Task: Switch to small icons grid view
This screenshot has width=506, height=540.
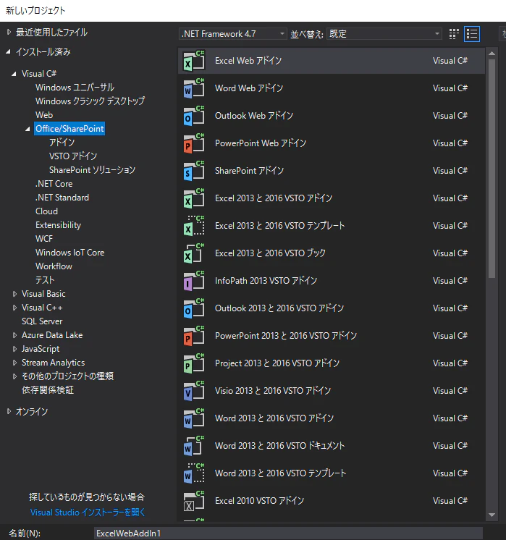Action: pos(454,34)
